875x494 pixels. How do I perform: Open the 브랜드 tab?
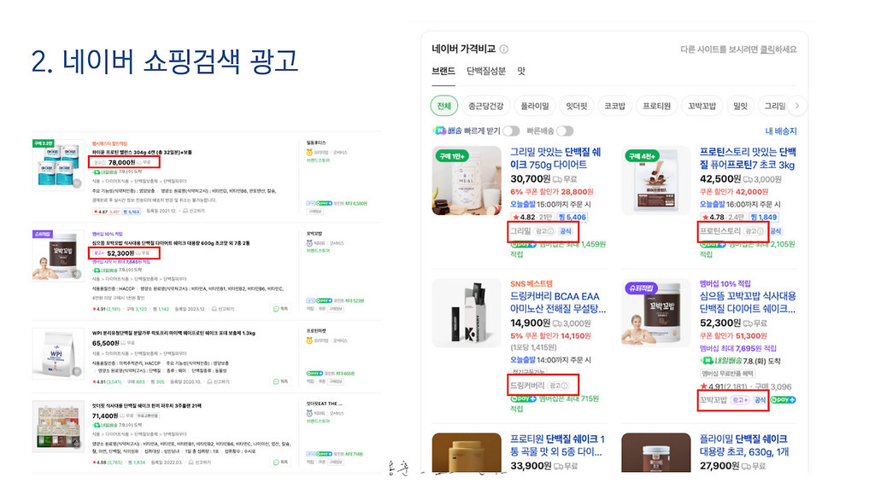(443, 72)
